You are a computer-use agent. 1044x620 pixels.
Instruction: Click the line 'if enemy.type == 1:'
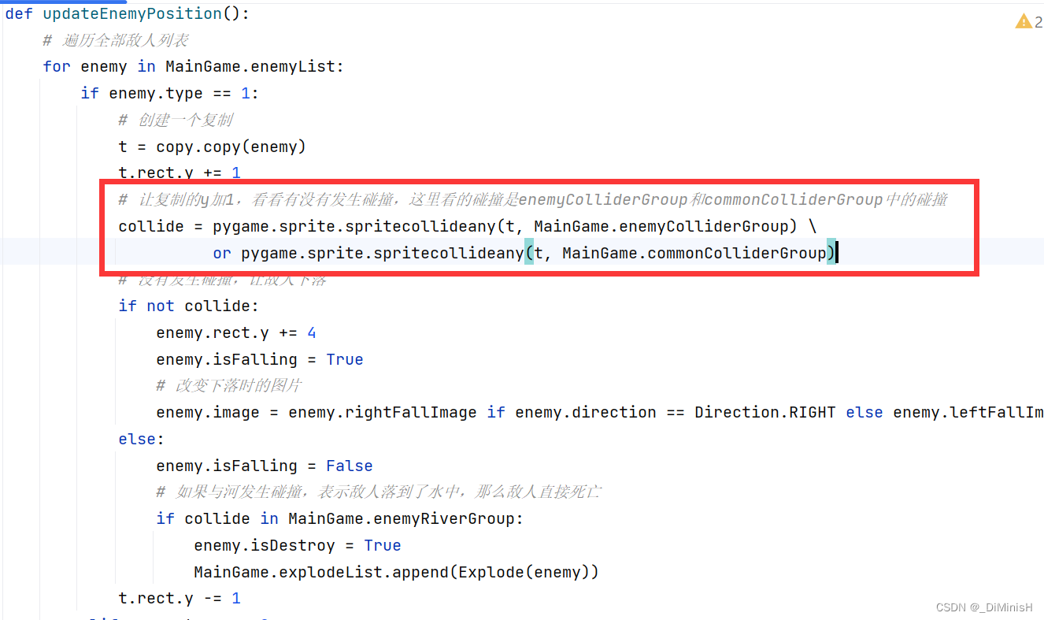coord(170,93)
